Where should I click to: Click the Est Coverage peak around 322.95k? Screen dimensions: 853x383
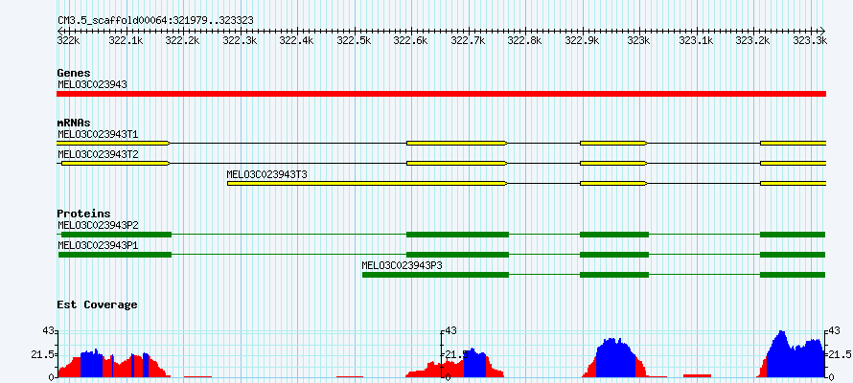(614, 358)
